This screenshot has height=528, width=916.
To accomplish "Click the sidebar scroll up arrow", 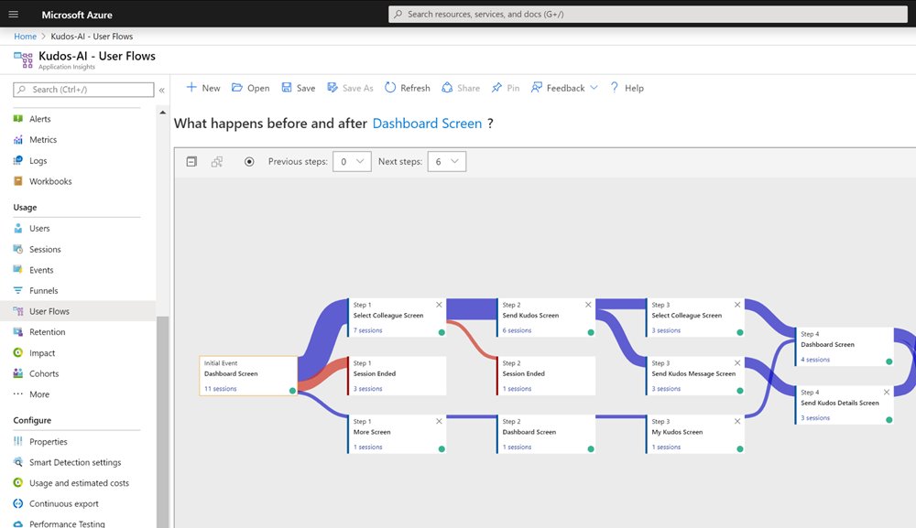I will (162, 113).
